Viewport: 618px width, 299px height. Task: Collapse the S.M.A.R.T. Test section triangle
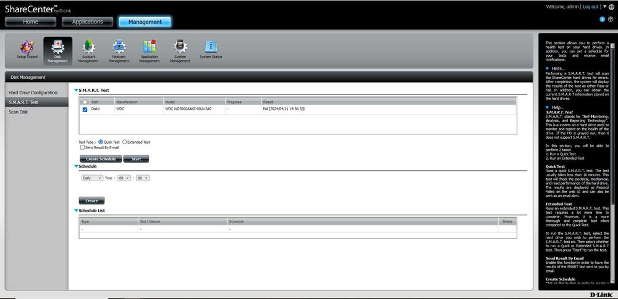point(76,90)
